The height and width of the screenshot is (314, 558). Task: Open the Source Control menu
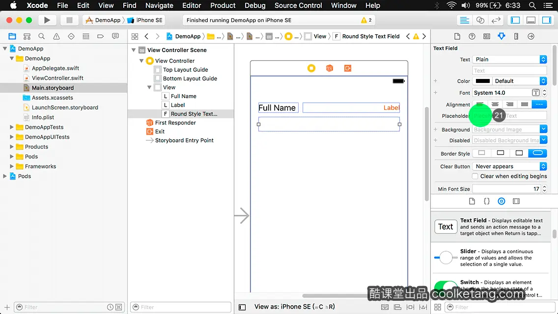tap(298, 5)
